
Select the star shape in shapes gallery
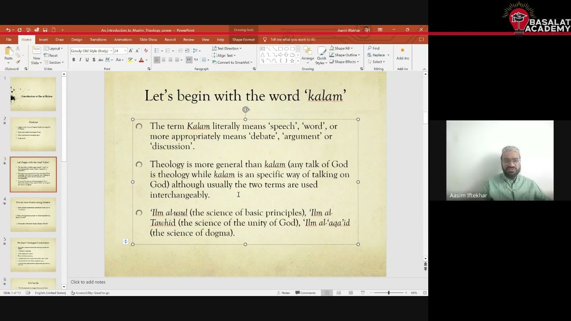tap(293, 61)
